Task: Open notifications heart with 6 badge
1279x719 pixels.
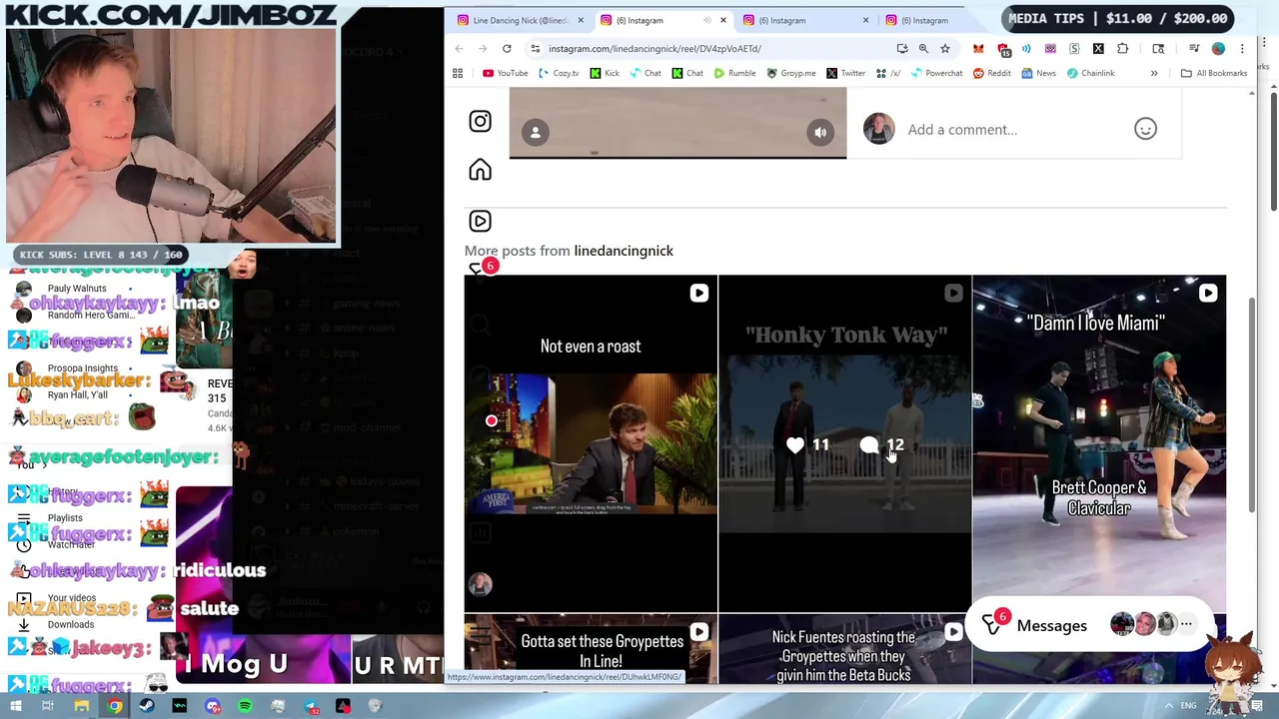Action: point(482,268)
